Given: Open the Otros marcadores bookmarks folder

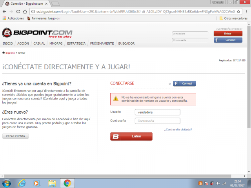Looking at the screenshot, I should click(234, 18).
